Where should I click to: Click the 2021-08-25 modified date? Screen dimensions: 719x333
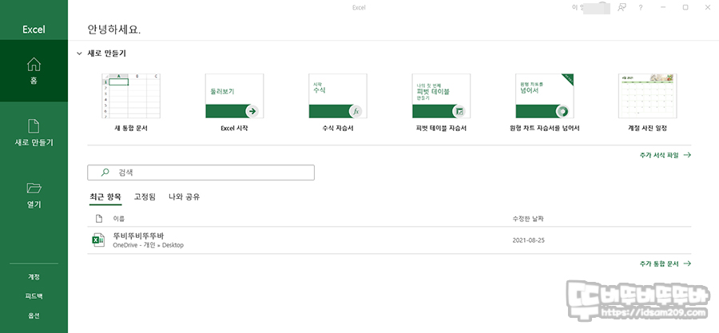tap(529, 240)
